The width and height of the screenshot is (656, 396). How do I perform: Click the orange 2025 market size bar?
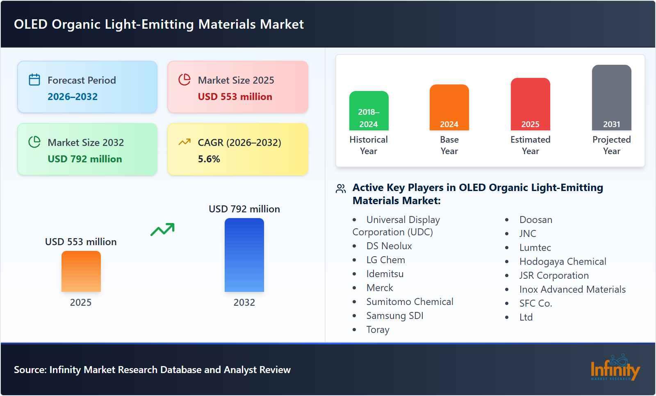click(x=81, y=273)
